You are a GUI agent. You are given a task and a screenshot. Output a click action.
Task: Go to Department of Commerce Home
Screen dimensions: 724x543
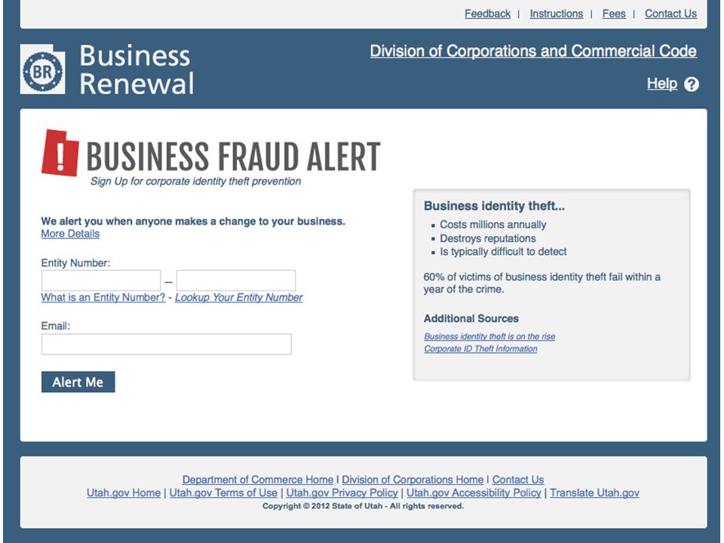pyautogui.click(x=258, y=480)
